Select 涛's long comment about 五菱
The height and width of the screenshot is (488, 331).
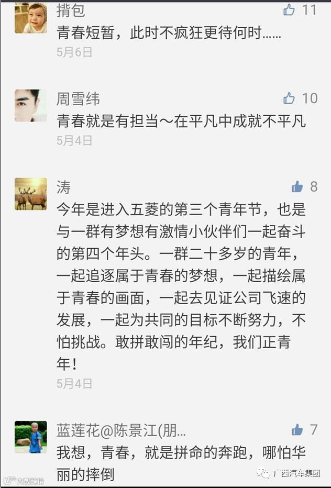[181, 286]
